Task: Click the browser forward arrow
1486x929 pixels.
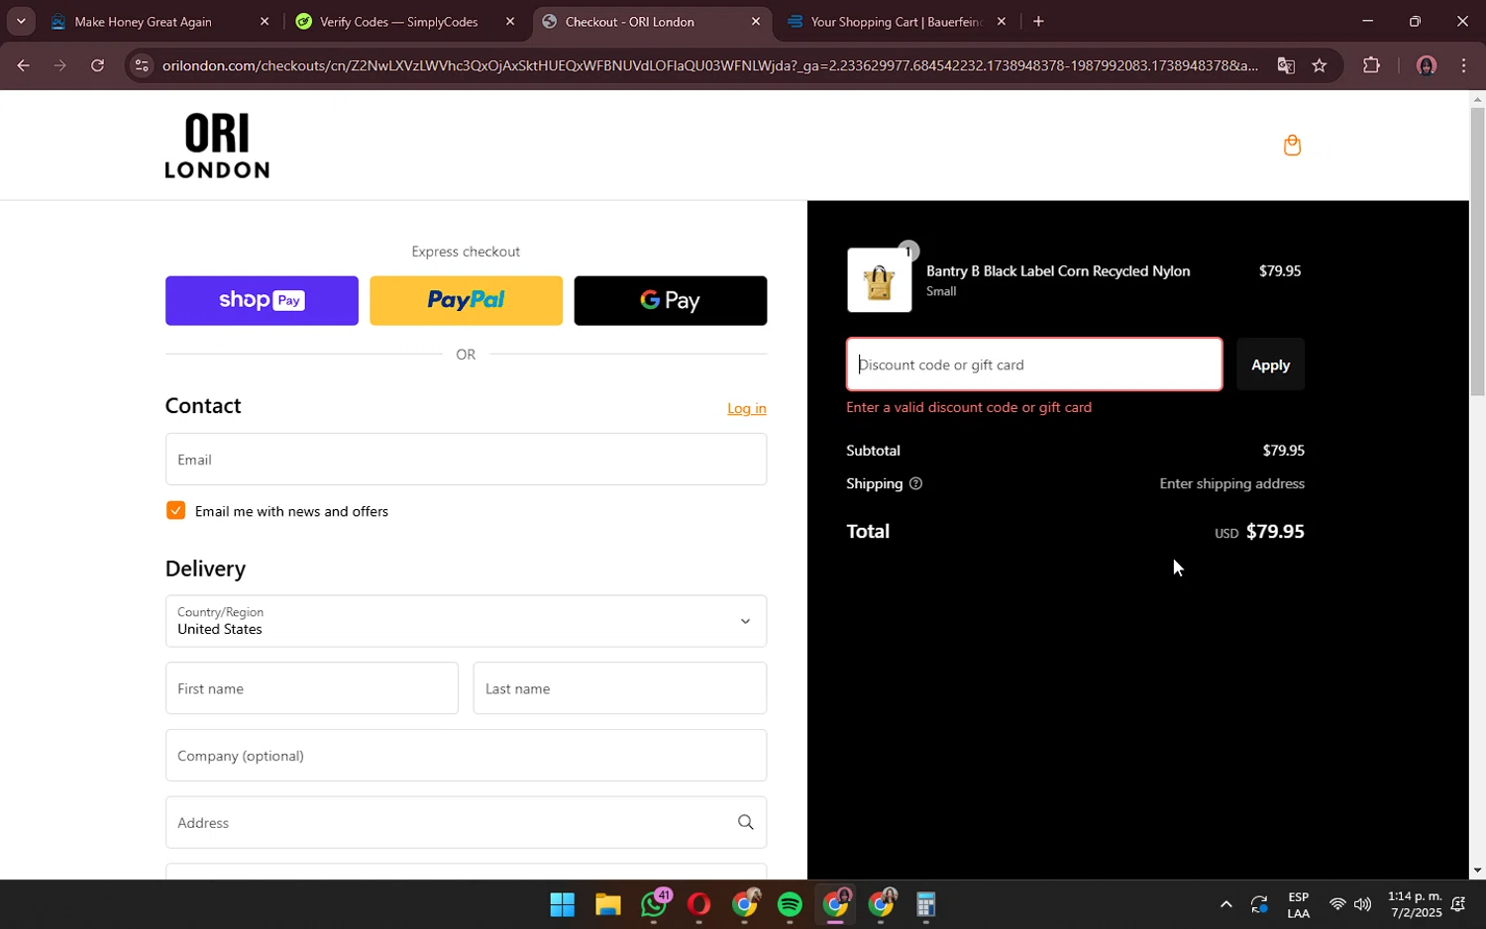Action: coord(60,65)
